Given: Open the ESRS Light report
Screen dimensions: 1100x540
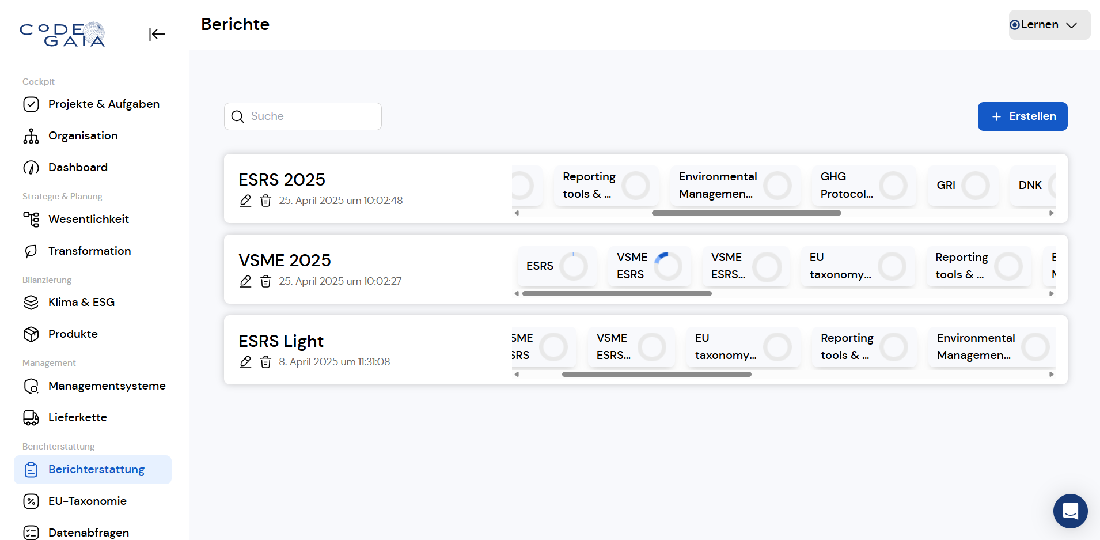Looking at the screenshot, I should click(281, 341).
